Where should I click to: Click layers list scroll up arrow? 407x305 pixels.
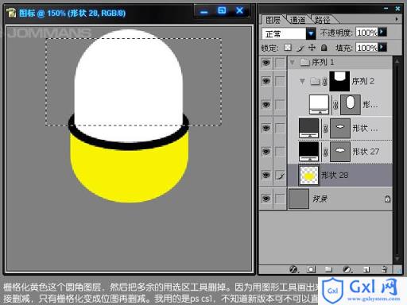[397, 61]
